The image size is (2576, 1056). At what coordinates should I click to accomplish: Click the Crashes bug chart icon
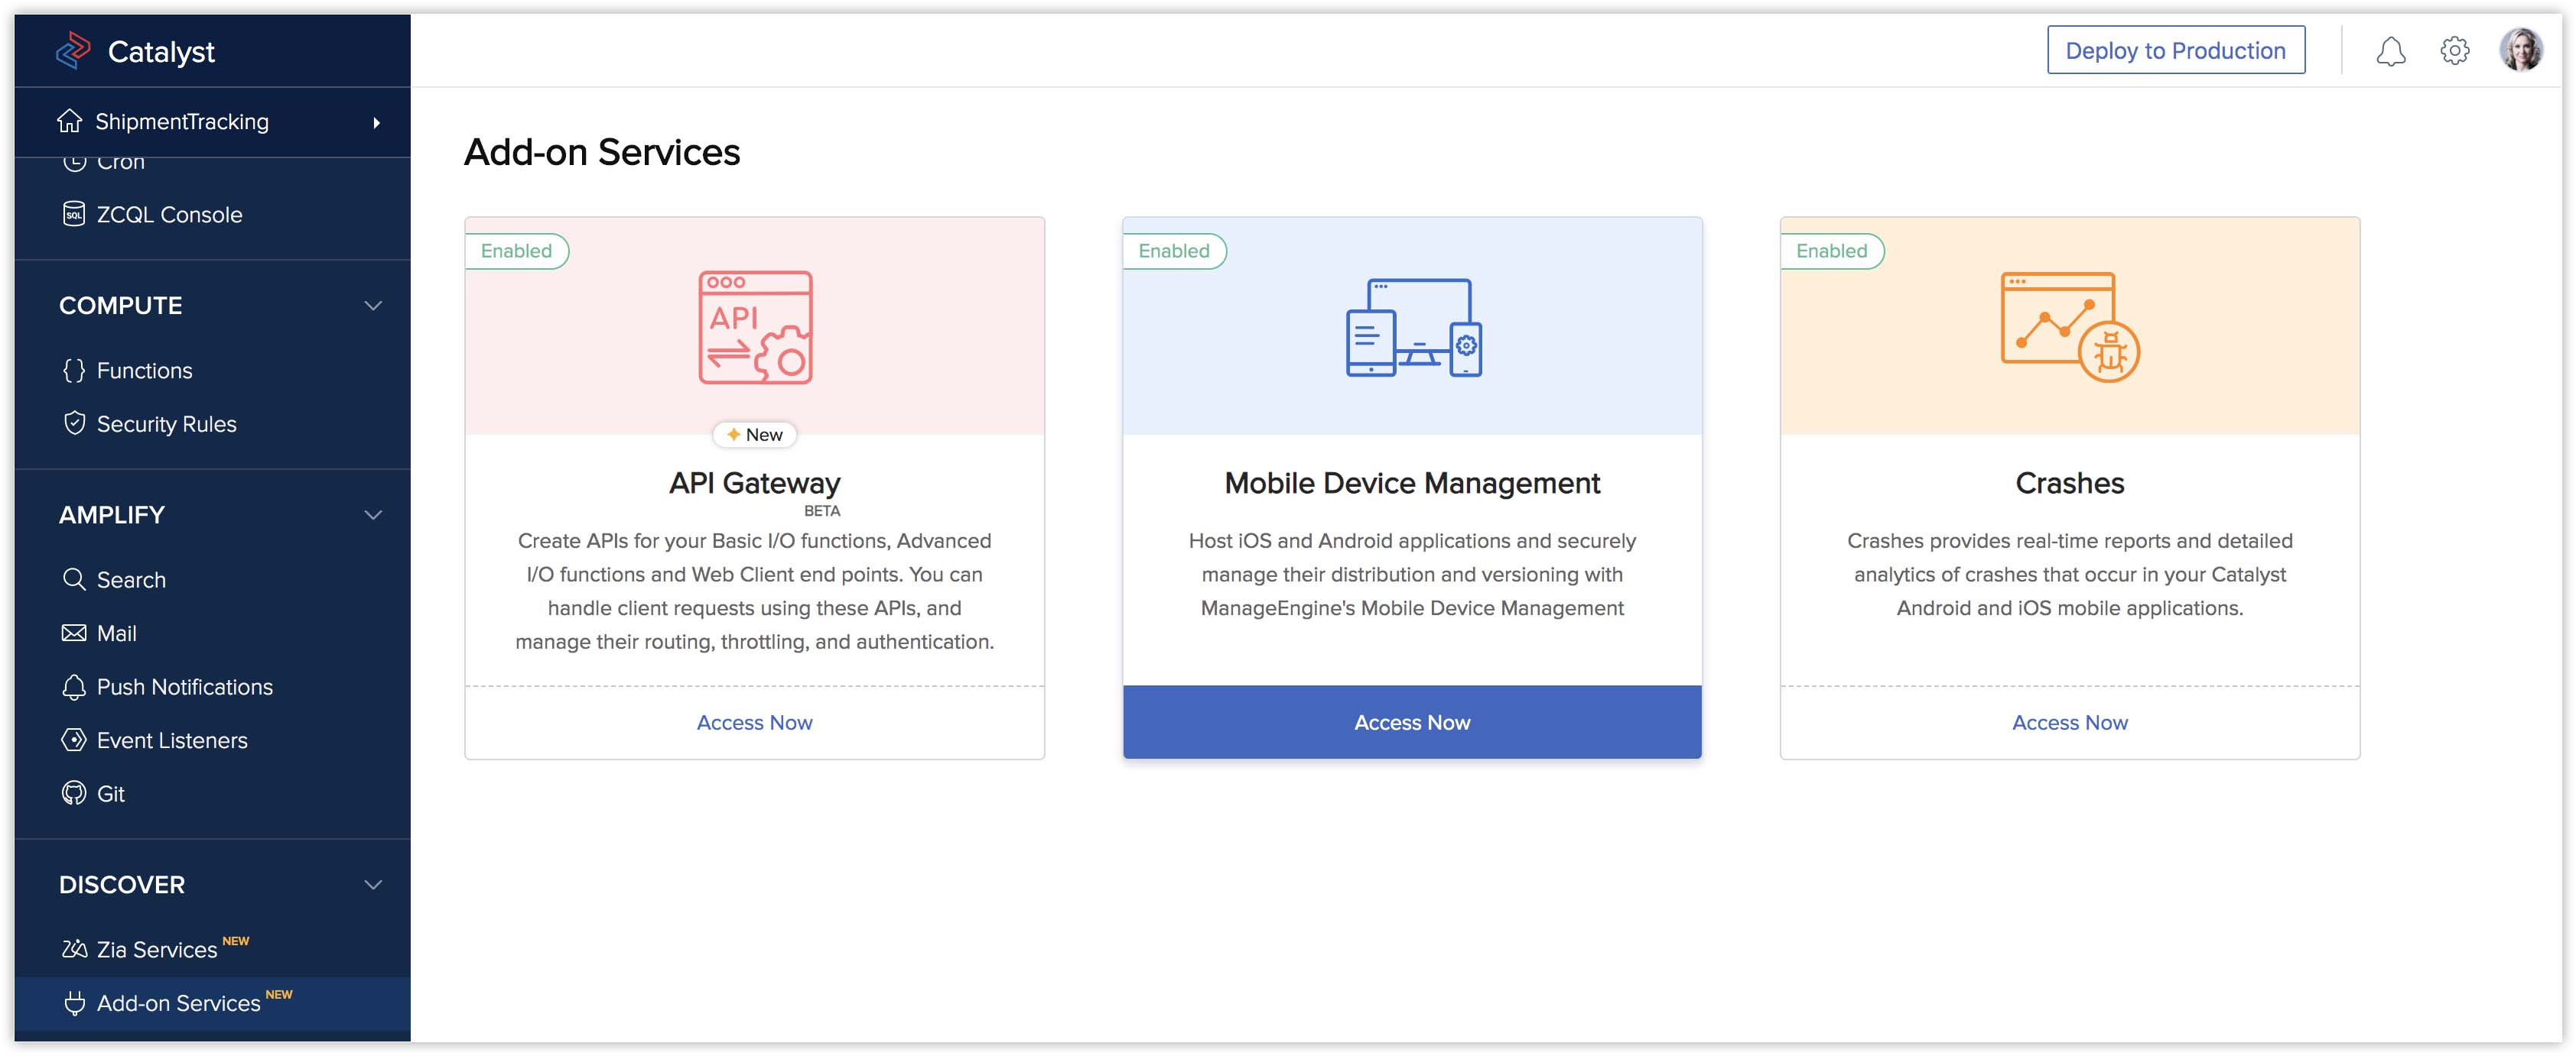(2068, 328)
